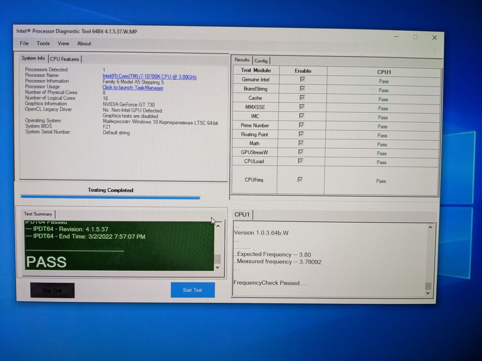482x361 pixels.
Task: Open the Intel Core i7-10700K processor link
Action: [x=149, y=77]
